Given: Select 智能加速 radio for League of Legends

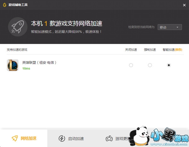Looking at the screenshot, I should 169,65.
